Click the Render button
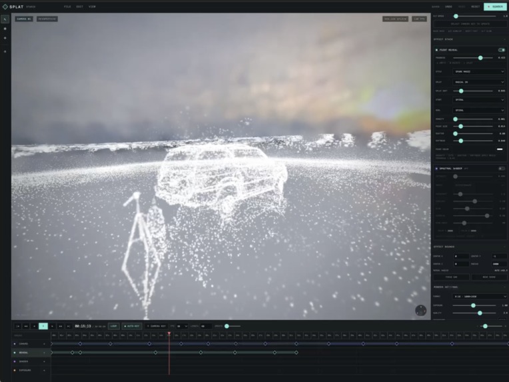The image size is (509, 382). coord(495,7)
